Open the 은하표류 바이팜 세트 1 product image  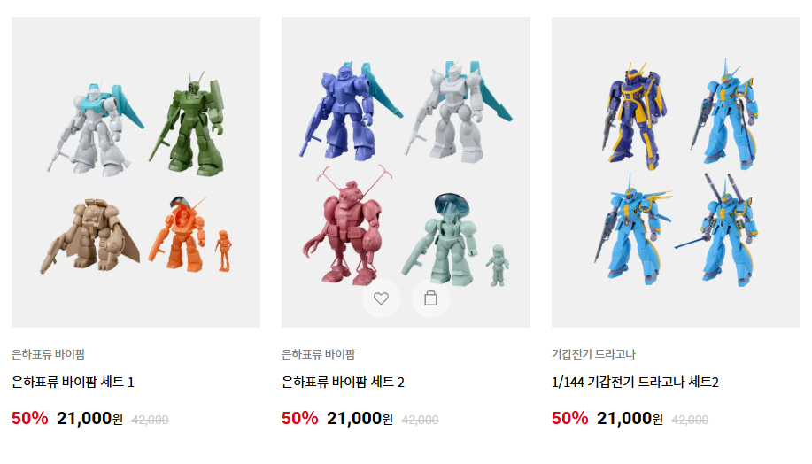pos(135,172)
